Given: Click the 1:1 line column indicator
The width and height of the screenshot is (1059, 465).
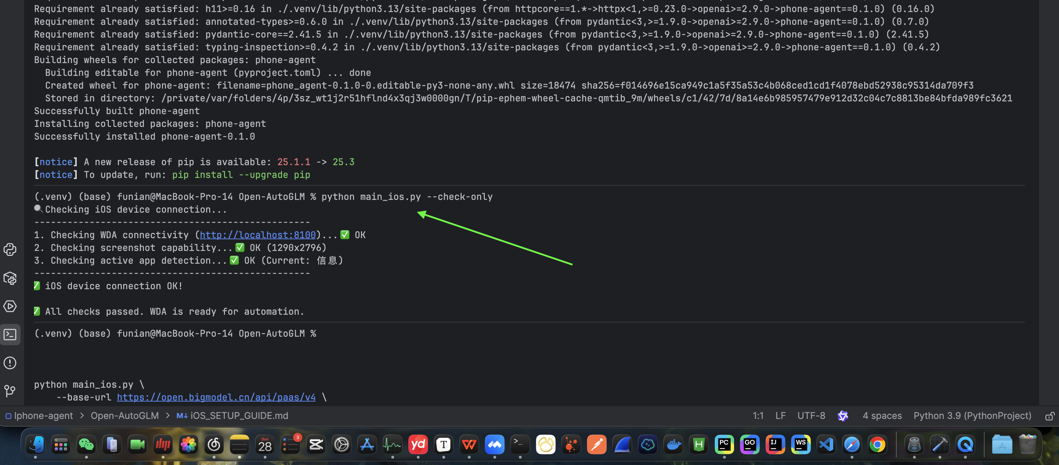Looking at the screenshot, I should click(x=758, y=416).
